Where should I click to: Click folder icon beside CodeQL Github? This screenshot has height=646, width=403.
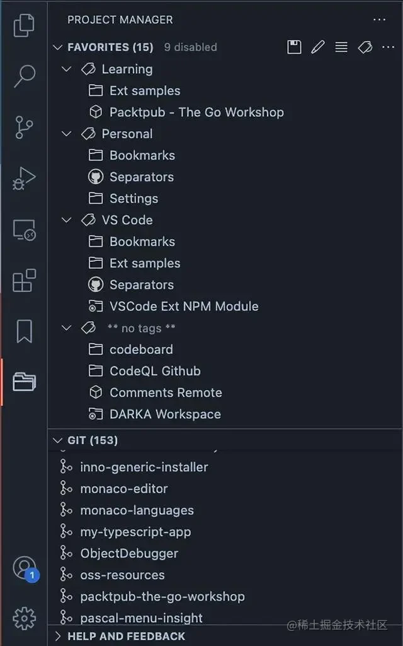[96, 371]
